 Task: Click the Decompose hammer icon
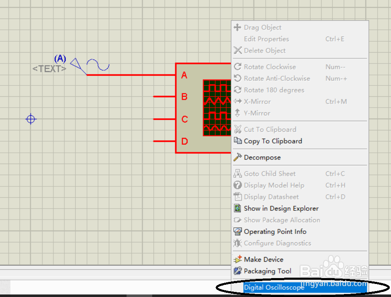238,157
